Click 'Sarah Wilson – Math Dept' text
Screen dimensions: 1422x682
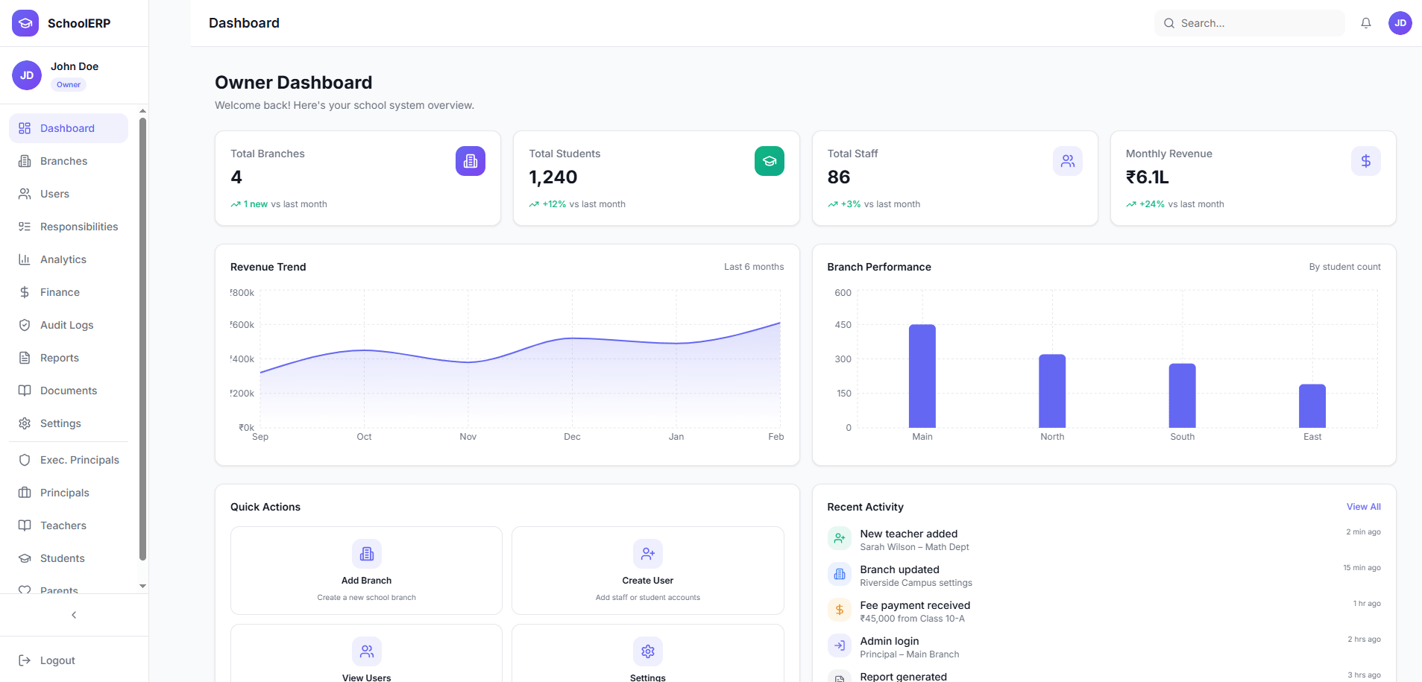pyautogui.click(x=914, y=547)
